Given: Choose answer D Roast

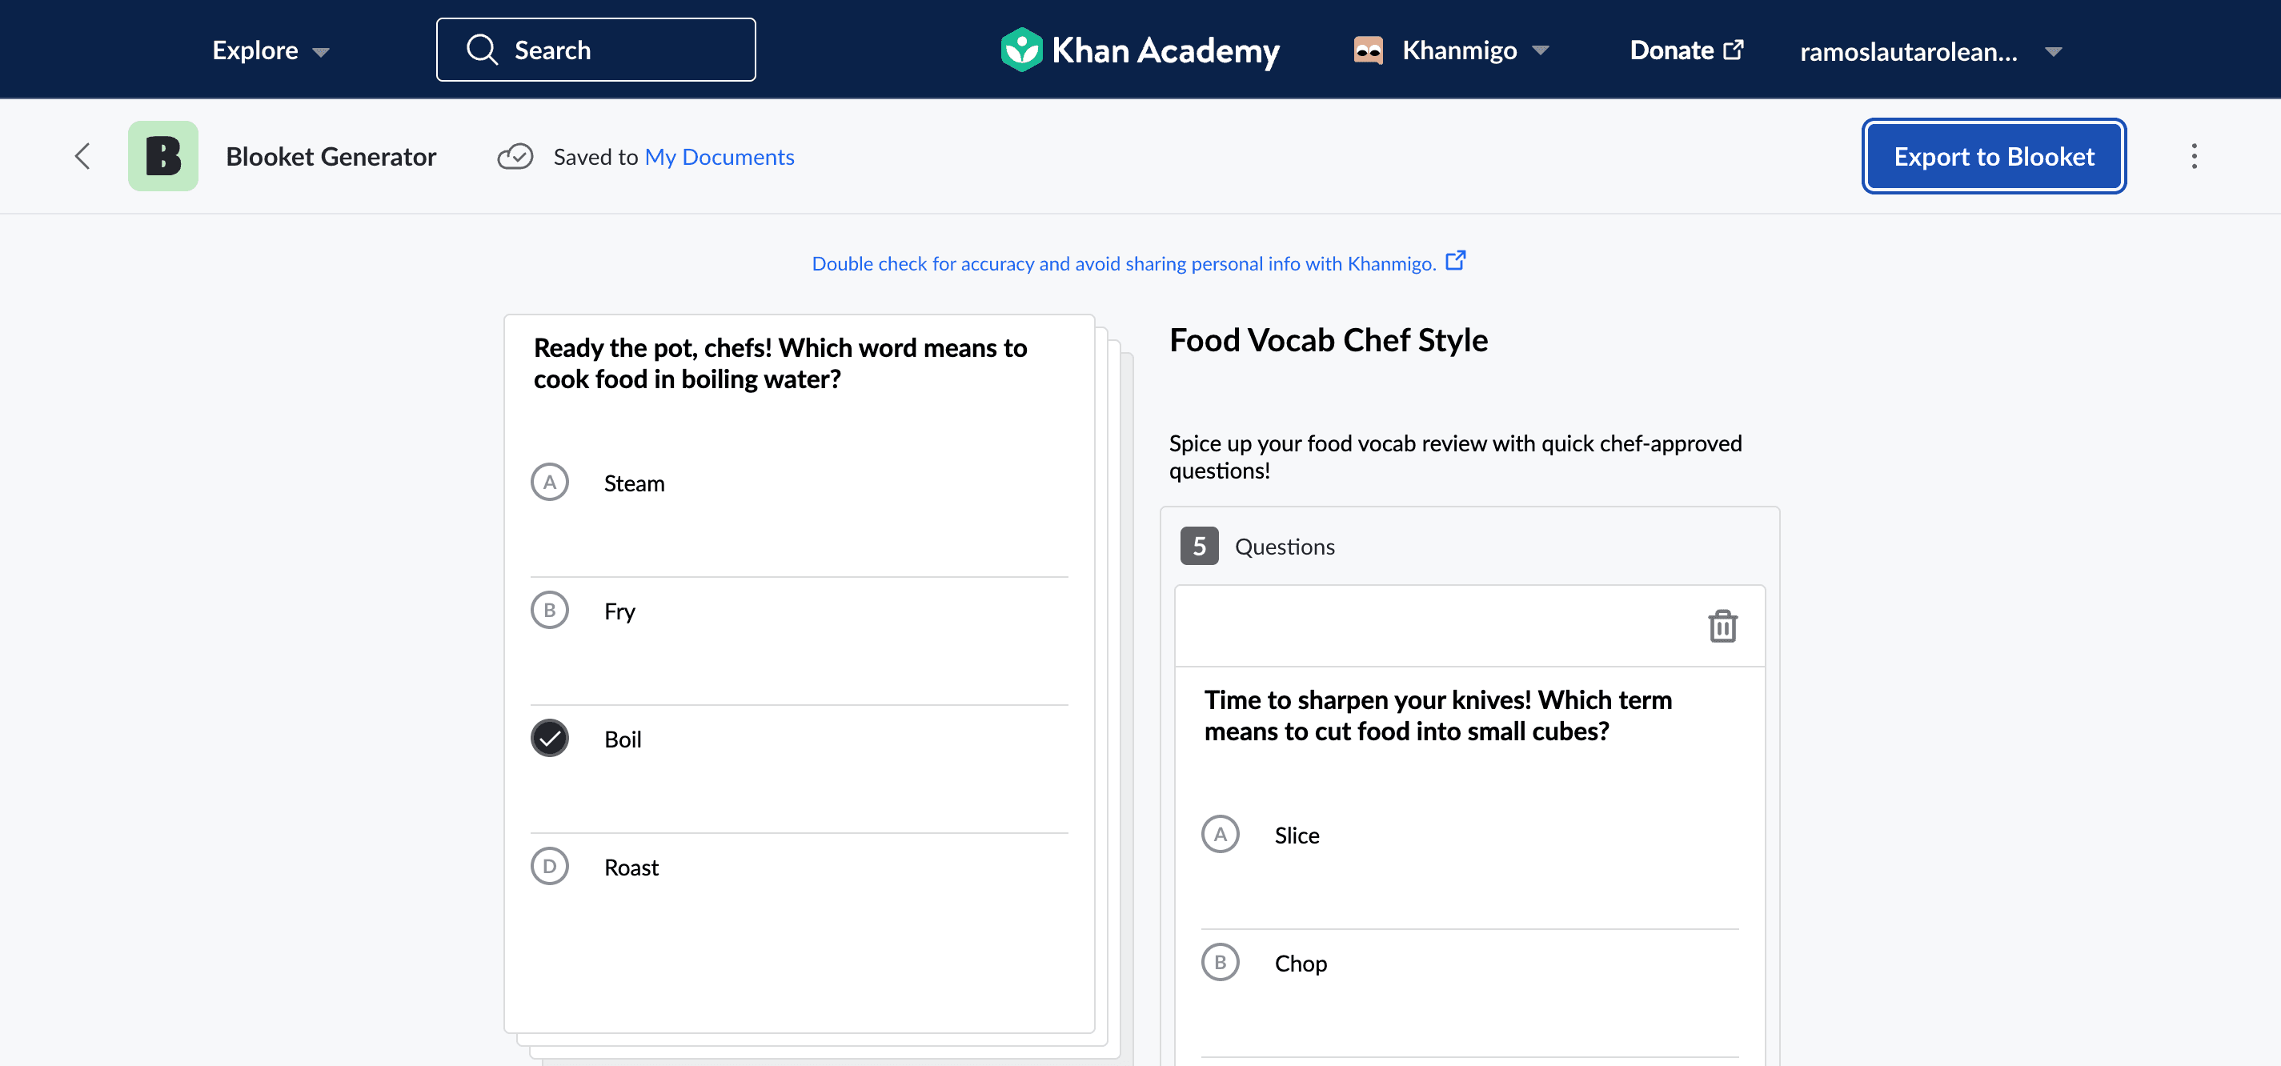Looking at the screenshot, I should pyautogui.click(x=799, y=867).
